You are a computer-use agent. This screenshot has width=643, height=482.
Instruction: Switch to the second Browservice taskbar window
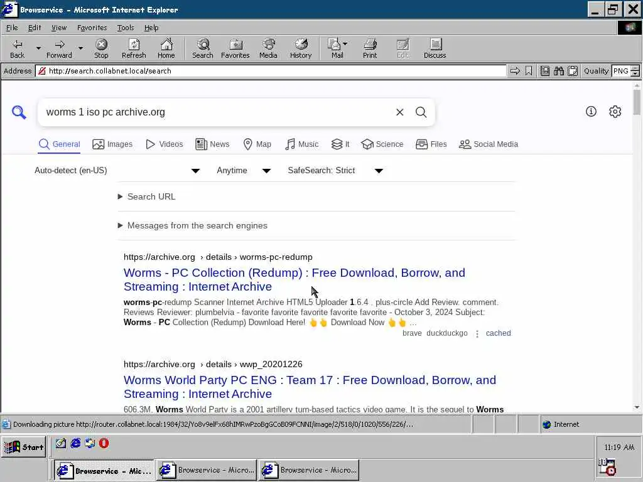pyautogui.click(x=207, y=470)
